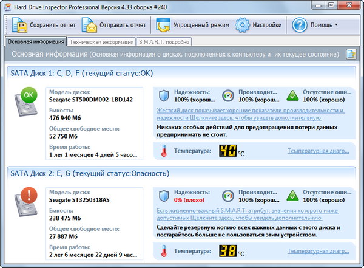
Task: Click the Send report envelope icon
Action: tap(89, 26)
